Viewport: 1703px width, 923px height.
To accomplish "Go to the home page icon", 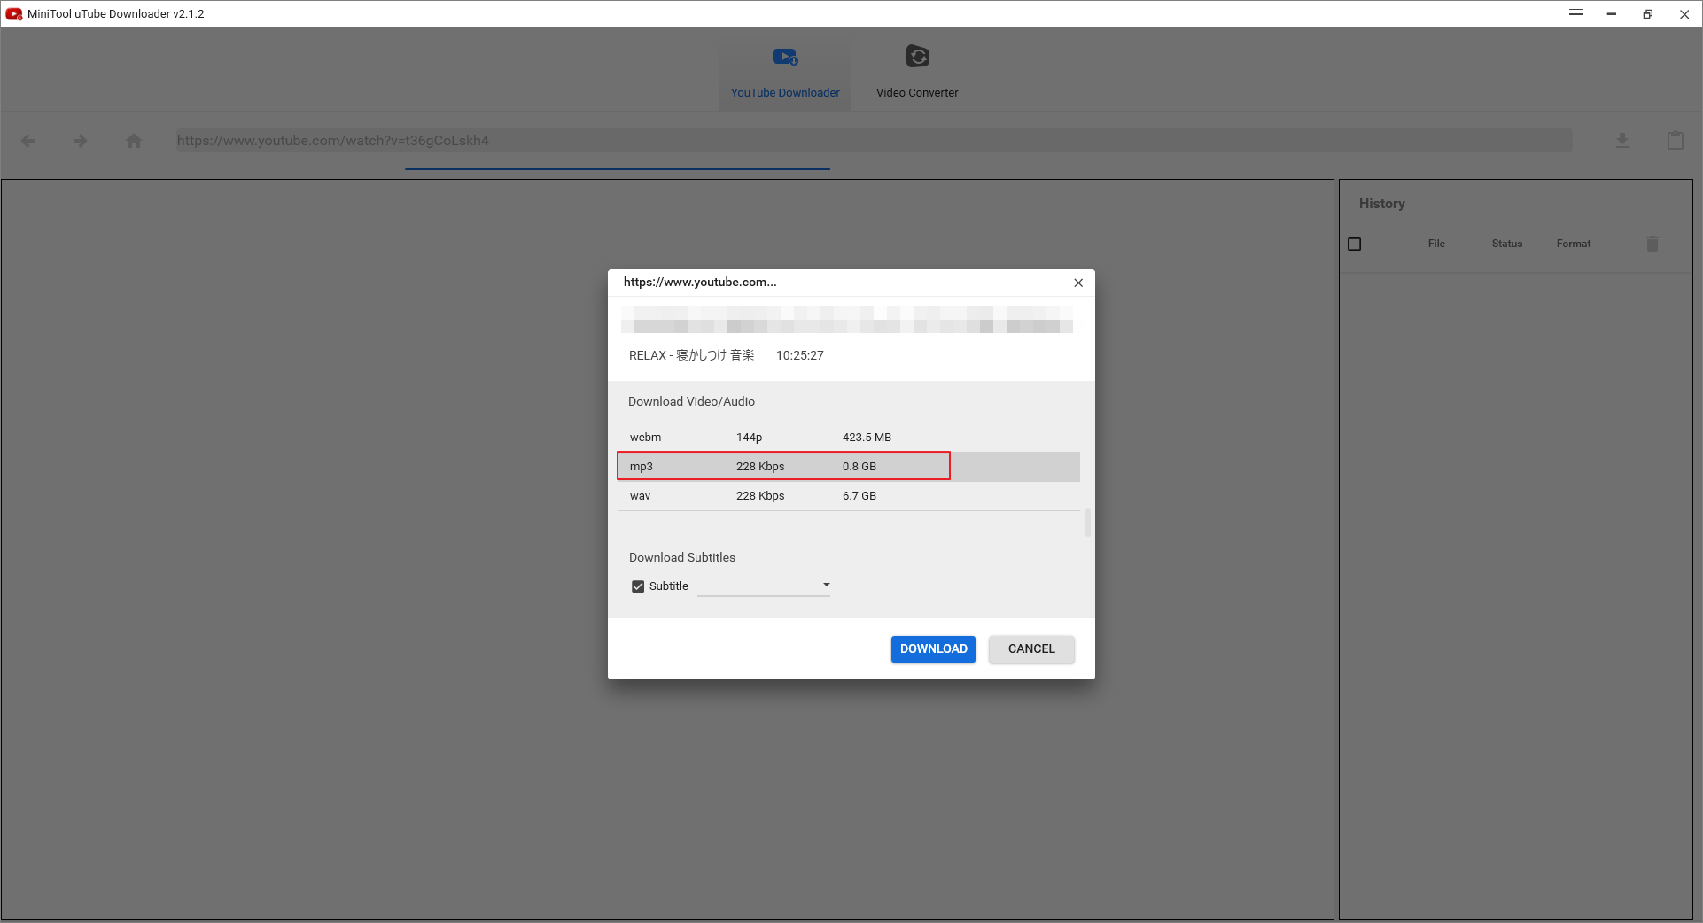I will click(x=134, y=141).
